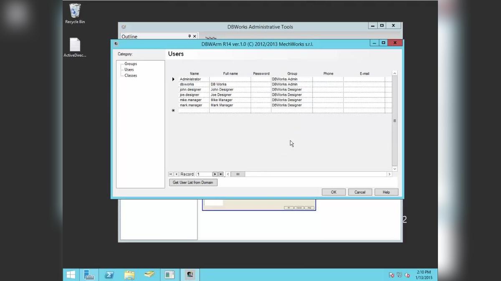Click the small dialog thumbnail behind the DBWArm window
501x281 pixels.
(259, 205)
